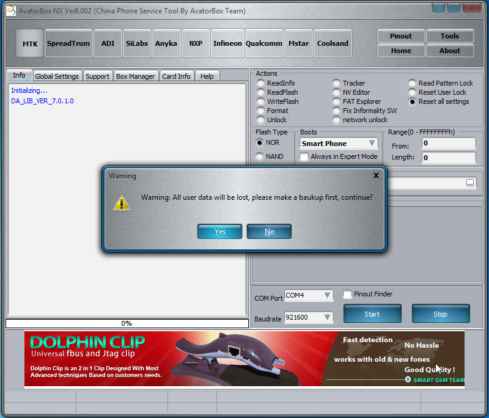This screenshot has height=418, width=489.
Task: Select the Mstar platform button
Action: point(298,43)
